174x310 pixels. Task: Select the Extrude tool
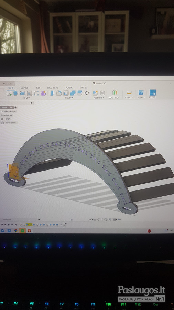(x=15, y=93)
